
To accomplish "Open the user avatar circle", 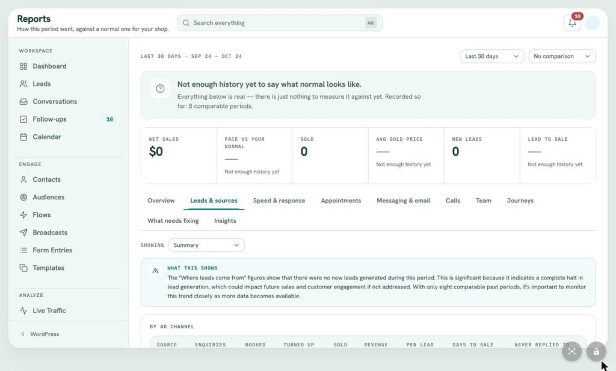I will 593,23.
